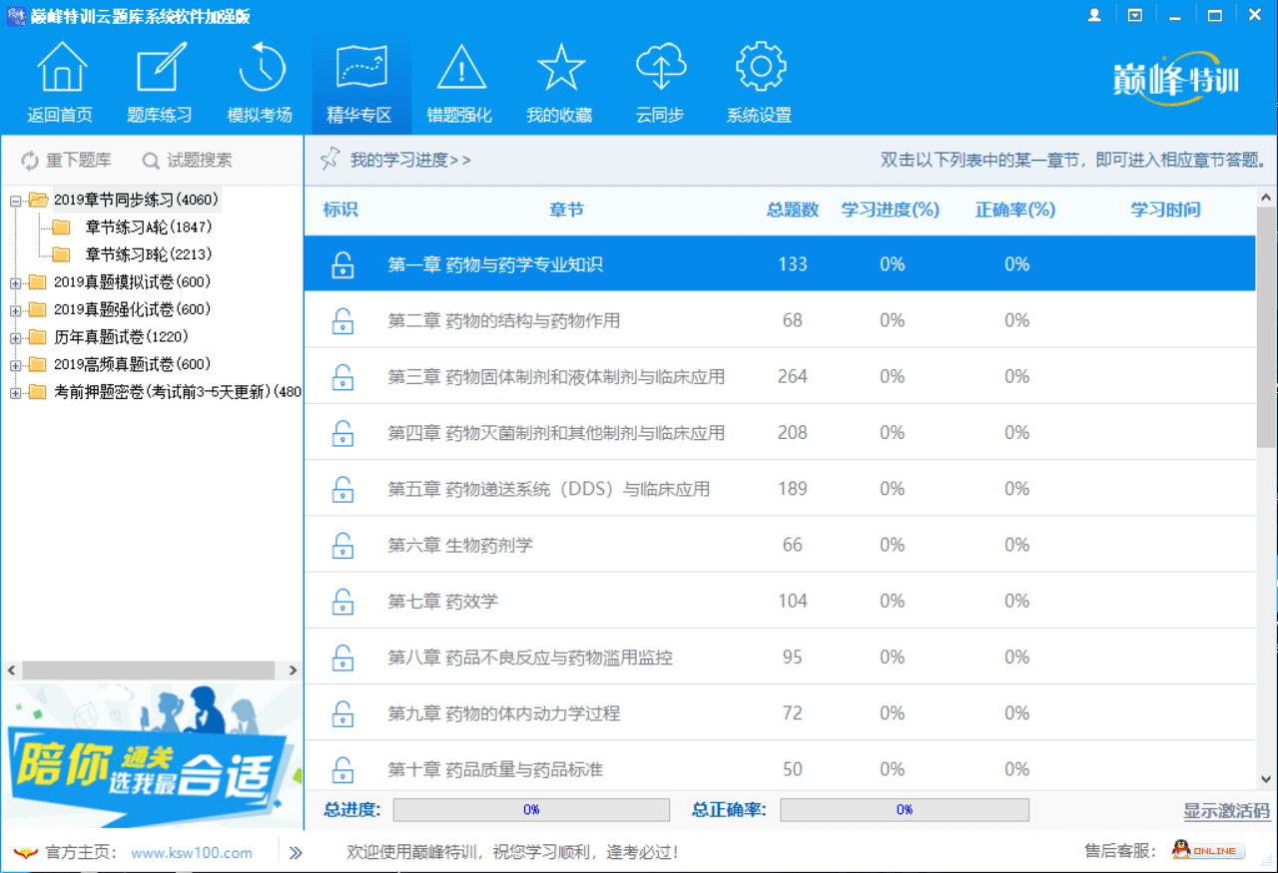Select 第六章 生物药剂学 row
This screenshot has height=873, width=1278.
[x=780, y=545]
